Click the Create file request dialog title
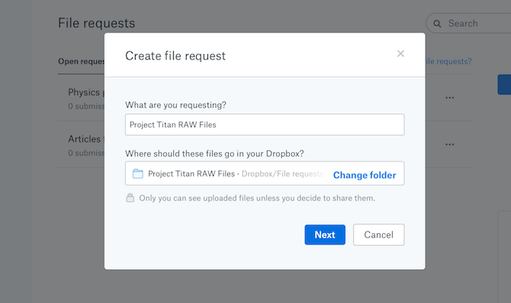Screen dimensions: 511x303 click(x=175, y=56)
